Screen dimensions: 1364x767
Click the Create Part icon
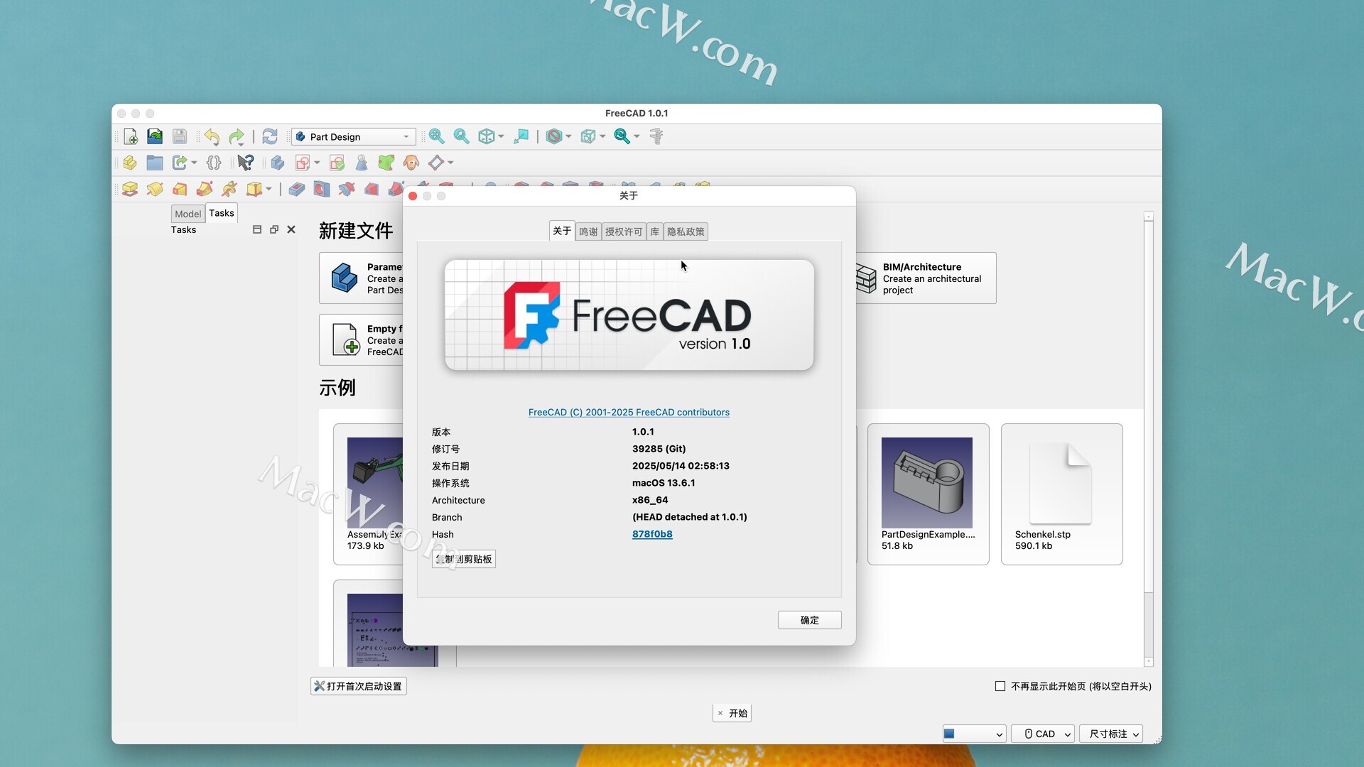point(130,163)
